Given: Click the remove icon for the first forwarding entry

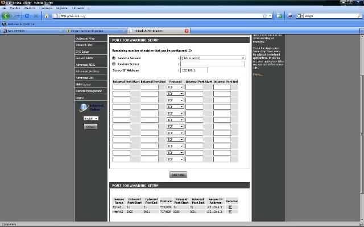Looking at the screenshot, I should pos(230,208).
